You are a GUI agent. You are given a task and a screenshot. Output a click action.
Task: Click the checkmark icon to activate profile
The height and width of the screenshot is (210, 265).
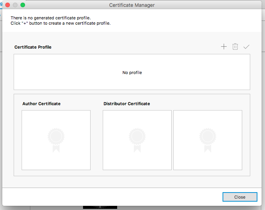(x=246, y=47)
